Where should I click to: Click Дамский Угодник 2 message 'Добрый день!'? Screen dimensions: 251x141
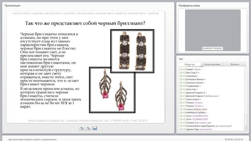(199, 96)
